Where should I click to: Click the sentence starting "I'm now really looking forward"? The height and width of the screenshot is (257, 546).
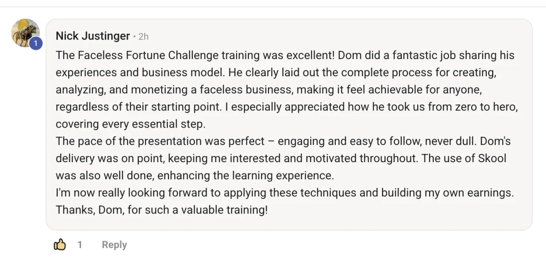284,193
